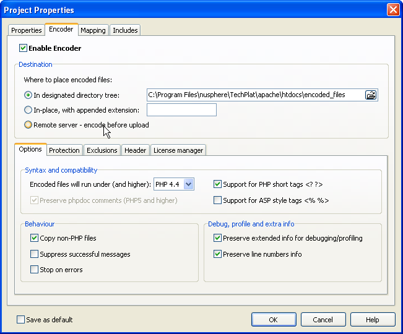Image resolution: width=403 pixels, height=334 pixels.
Task: Click the appended extension input field
Action: click(181, 110)
